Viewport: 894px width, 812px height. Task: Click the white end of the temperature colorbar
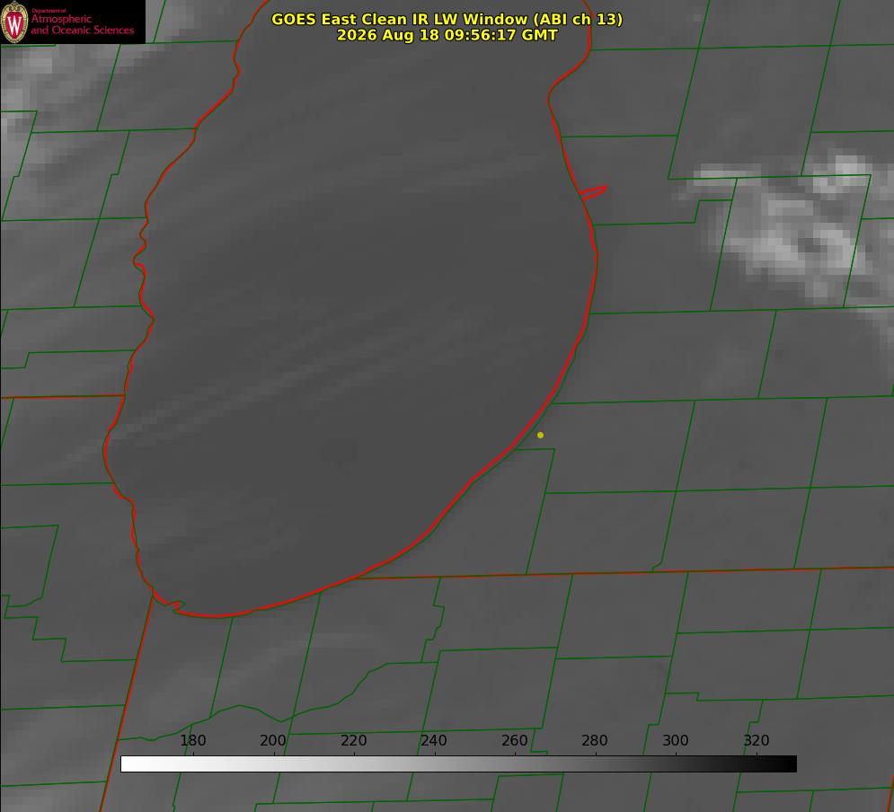pos(137,764)
